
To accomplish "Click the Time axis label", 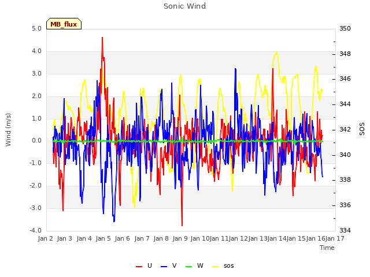I will pyautogui.click(x=327, y=248).
